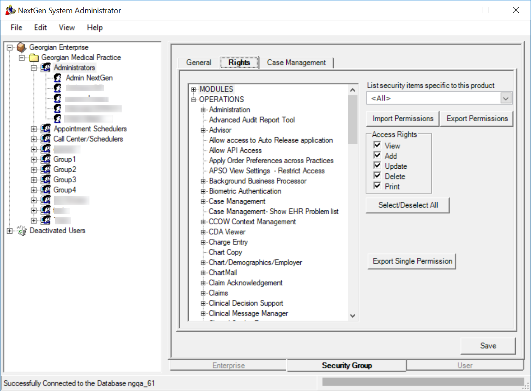Toggle the Add access right checkbox
This screenshot has width=531, height=391.
[x=377, y=156]
